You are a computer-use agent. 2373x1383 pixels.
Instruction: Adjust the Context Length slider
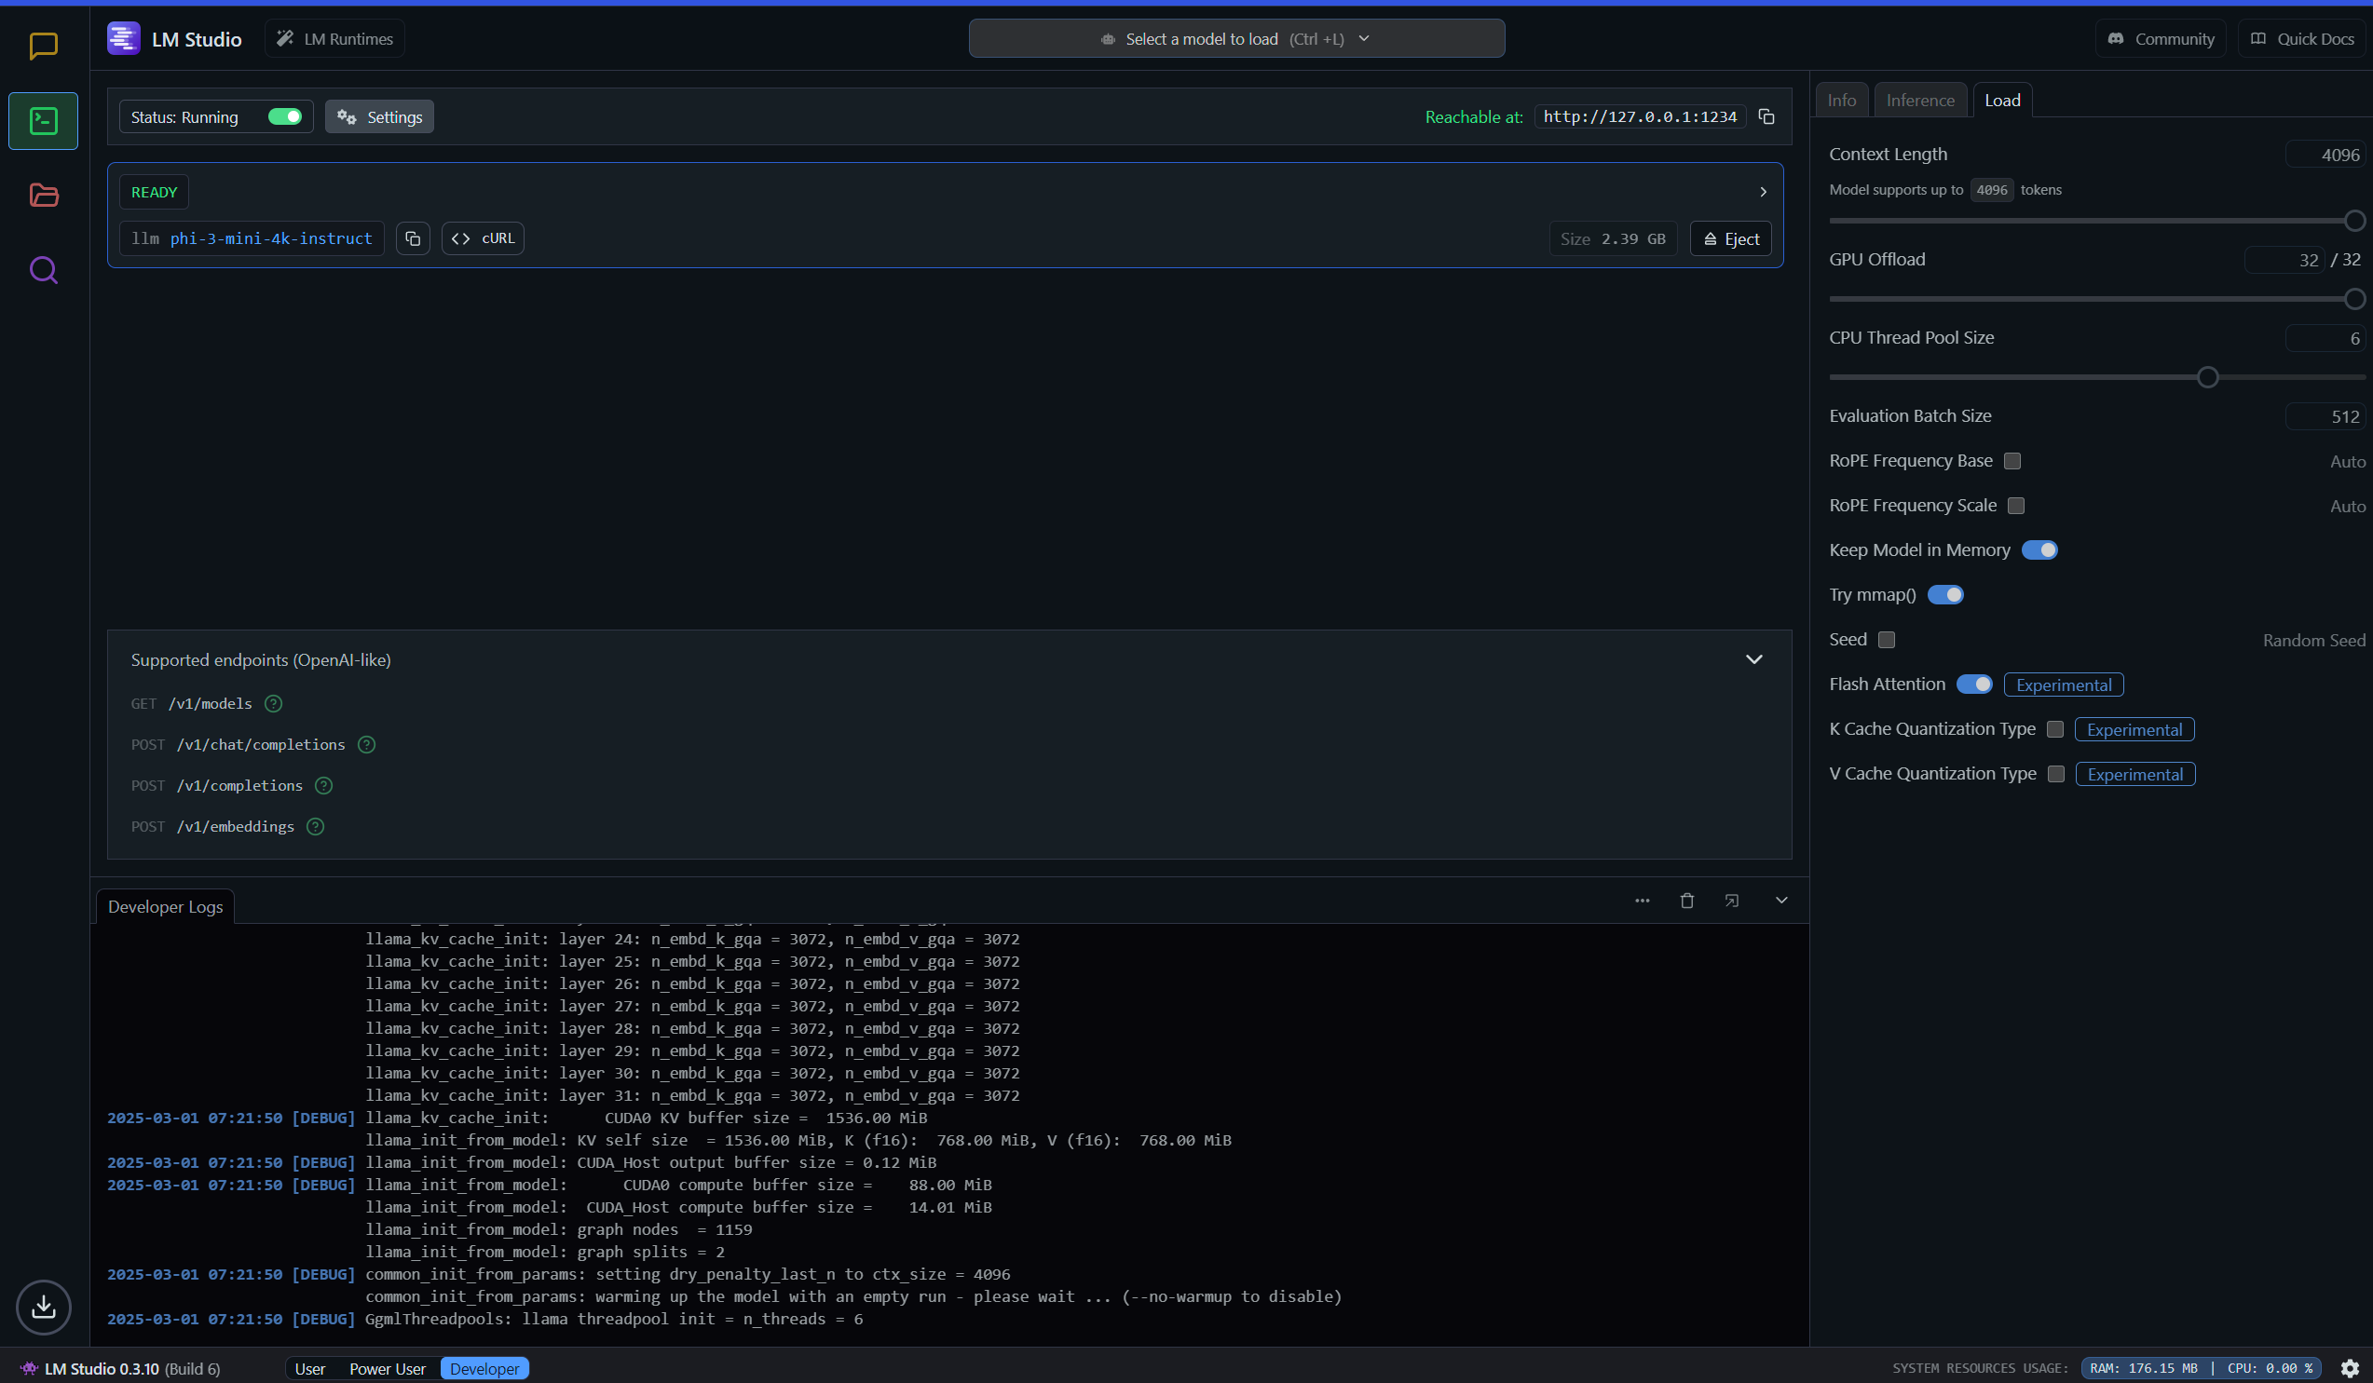[2097, 221]
